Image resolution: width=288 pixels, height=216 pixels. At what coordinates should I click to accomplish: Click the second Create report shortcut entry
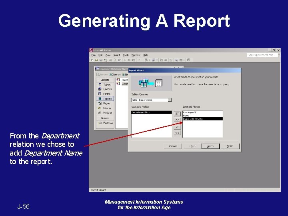(122, 84)
